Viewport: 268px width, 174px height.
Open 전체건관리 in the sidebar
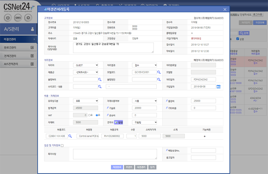click(18, 56)
